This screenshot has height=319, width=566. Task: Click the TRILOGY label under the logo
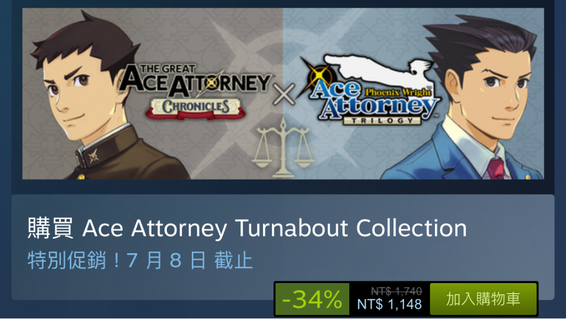click(382, 121)
